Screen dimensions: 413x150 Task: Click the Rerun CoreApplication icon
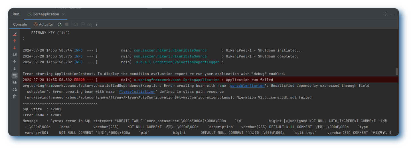pyautogui.click(x=60, y=25)
